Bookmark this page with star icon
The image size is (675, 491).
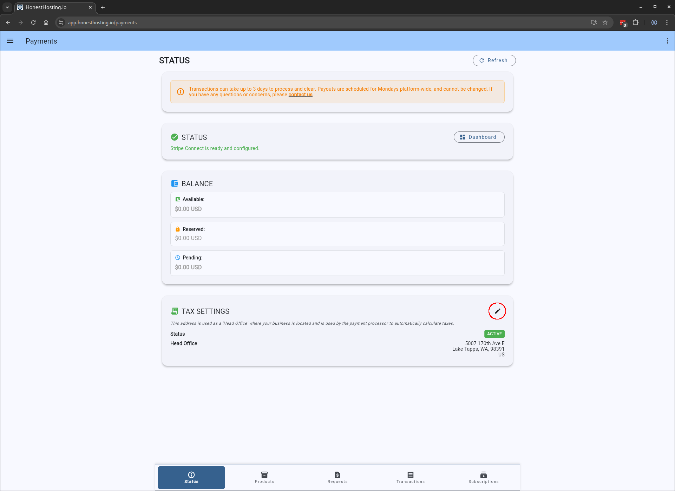(x=605, y=22)
